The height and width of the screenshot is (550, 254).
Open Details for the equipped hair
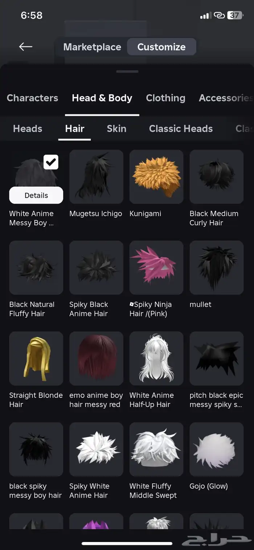point(36,195)
